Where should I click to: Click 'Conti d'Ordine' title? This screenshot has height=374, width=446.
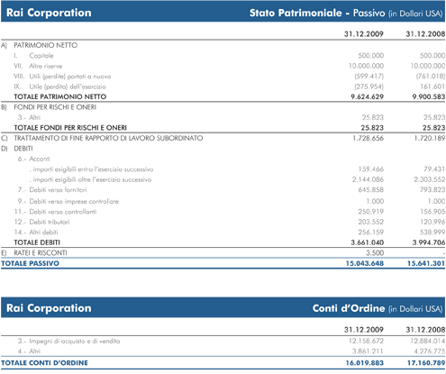(x=349, y=308)
